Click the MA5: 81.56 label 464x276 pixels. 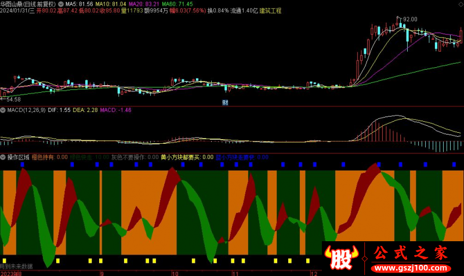pos(79,4)
